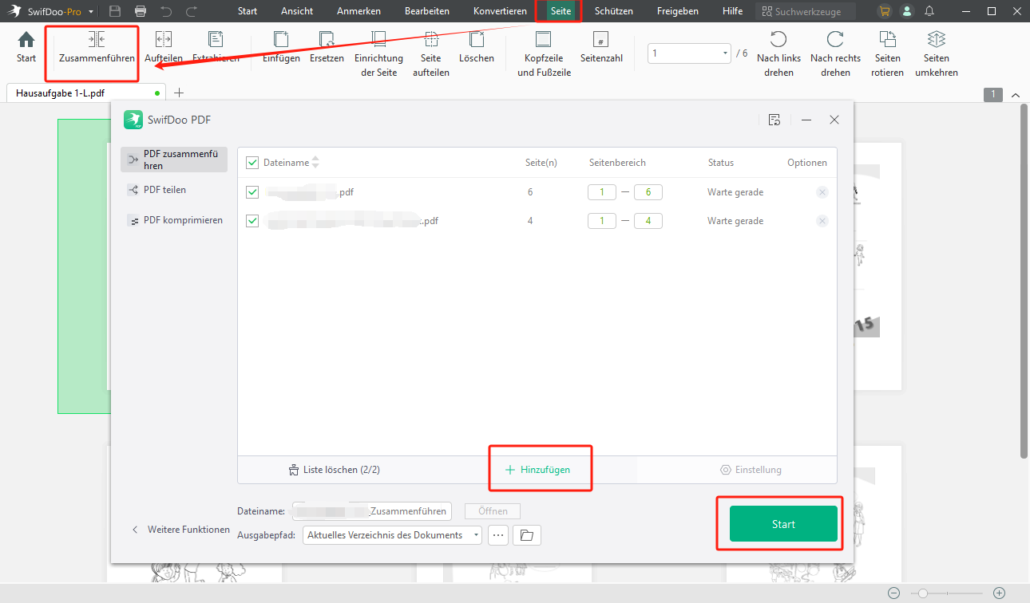Collapse the ribbon with the chevron

click(1016, 95)
